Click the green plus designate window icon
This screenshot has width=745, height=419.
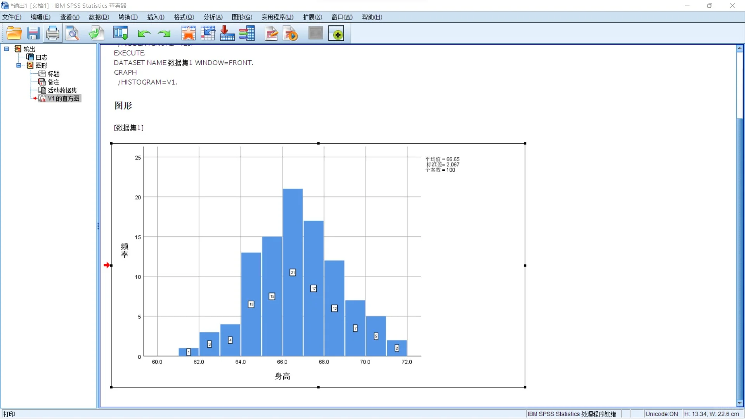click(336, 34)
